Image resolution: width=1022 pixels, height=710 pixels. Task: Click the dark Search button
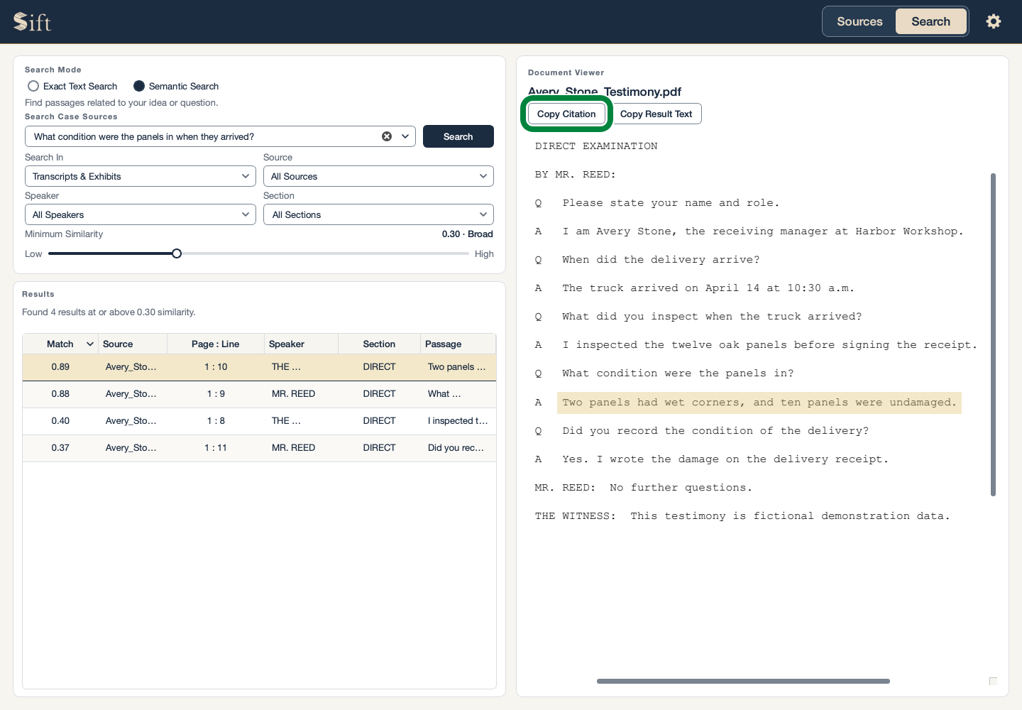(458, 136)
